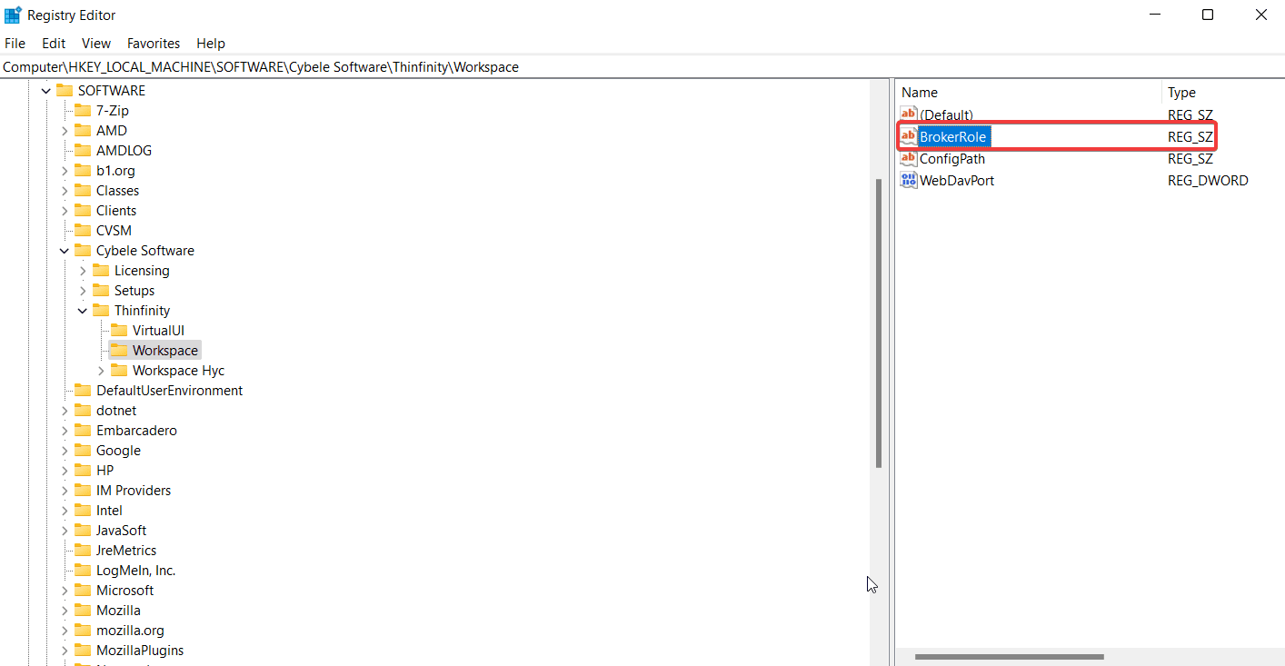The width and height of the screenshot is (1285, 666).
Task: Click the JreMetrics folder icon
Action: coord(83,551)
